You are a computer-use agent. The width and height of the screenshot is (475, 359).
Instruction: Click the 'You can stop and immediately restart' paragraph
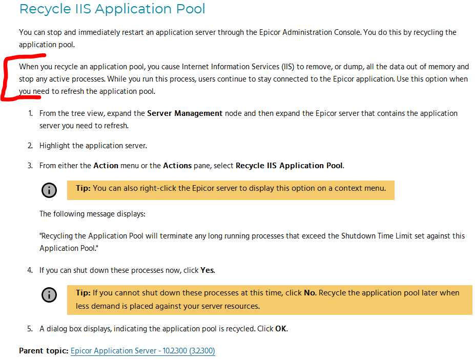(x=238, y=38)
